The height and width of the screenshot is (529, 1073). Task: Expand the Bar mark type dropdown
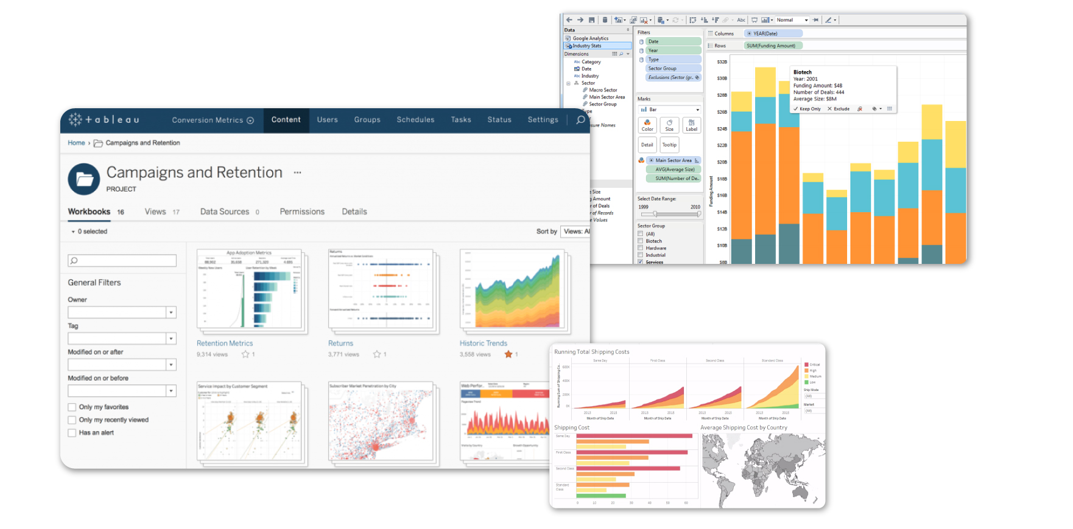click(x=697, y=110)
